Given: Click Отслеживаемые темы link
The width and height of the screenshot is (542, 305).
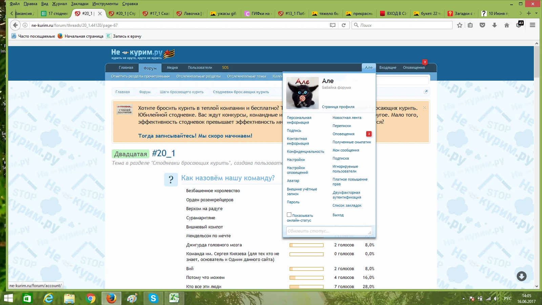Looking at the screenshot, I should click(247, 76).
